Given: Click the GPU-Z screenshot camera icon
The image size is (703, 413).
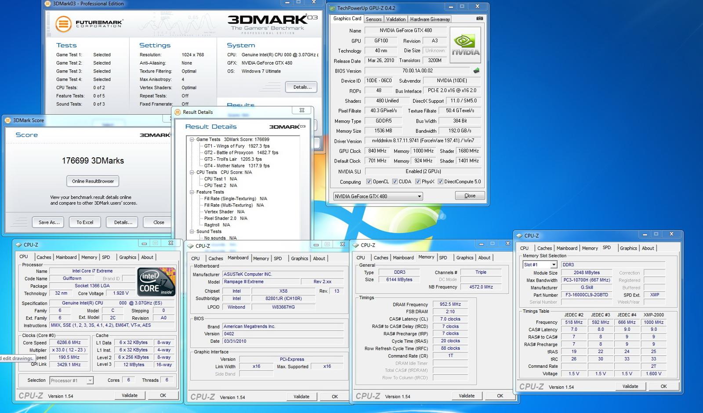Looking at the screenshot, I should click(x=479, y=19).
